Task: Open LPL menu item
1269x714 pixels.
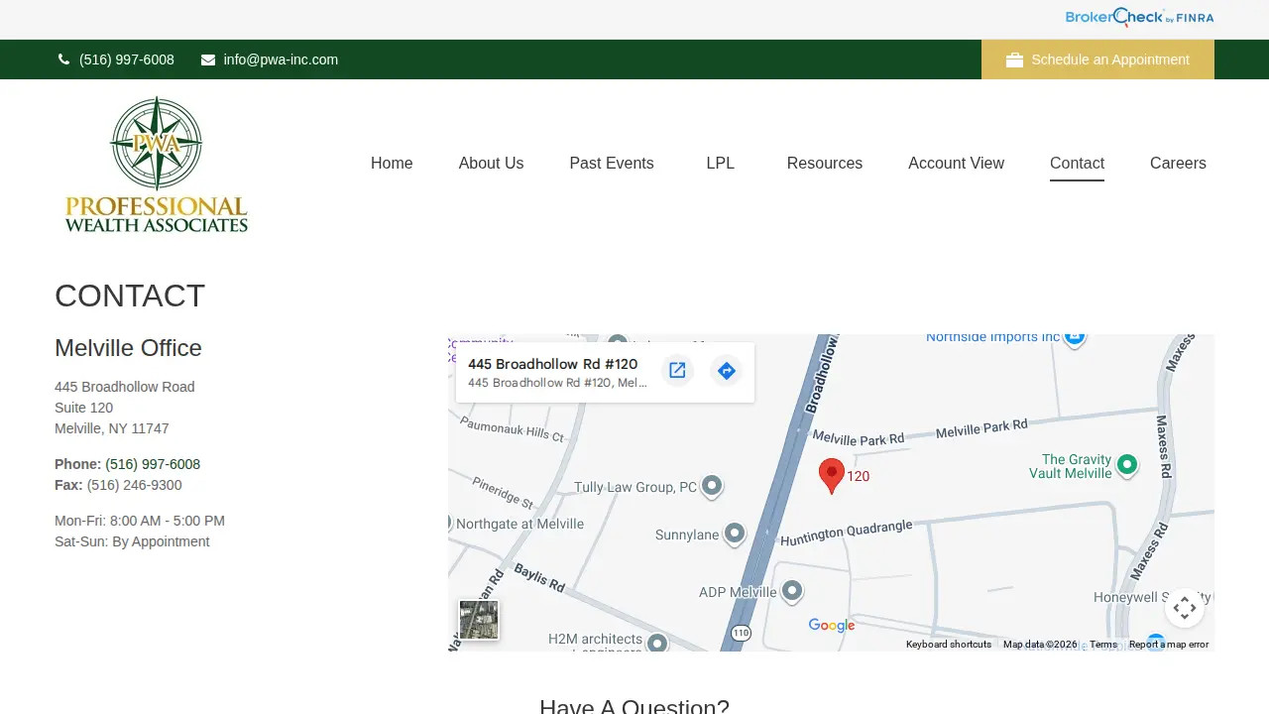Action: [721, 163]
